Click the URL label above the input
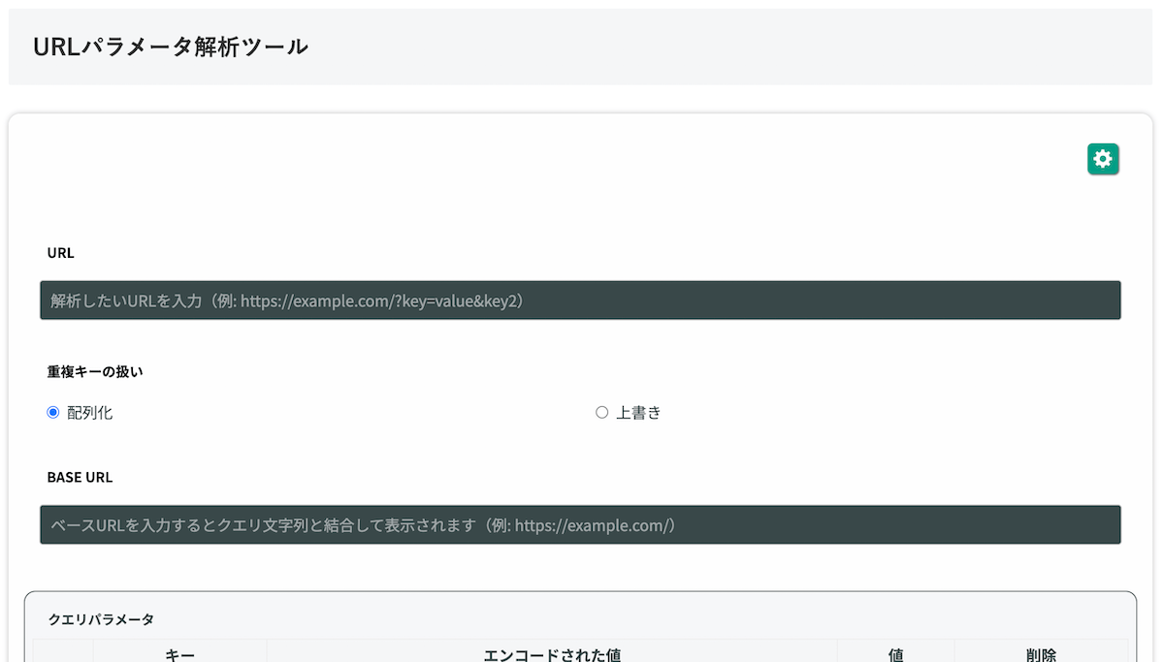 [59, 252]
